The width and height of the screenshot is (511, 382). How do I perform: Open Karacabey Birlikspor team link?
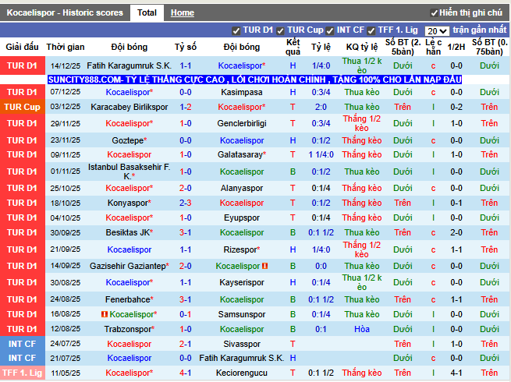129,107
